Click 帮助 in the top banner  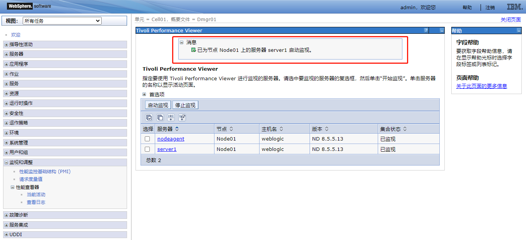(467, 7)
